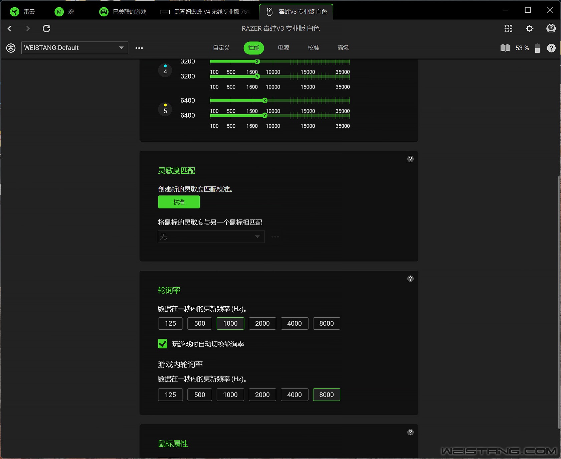561x459 pixels.
Task: Open the 已关联的游戏 tab
Action: pyautogui.click(x=123, y=12)
